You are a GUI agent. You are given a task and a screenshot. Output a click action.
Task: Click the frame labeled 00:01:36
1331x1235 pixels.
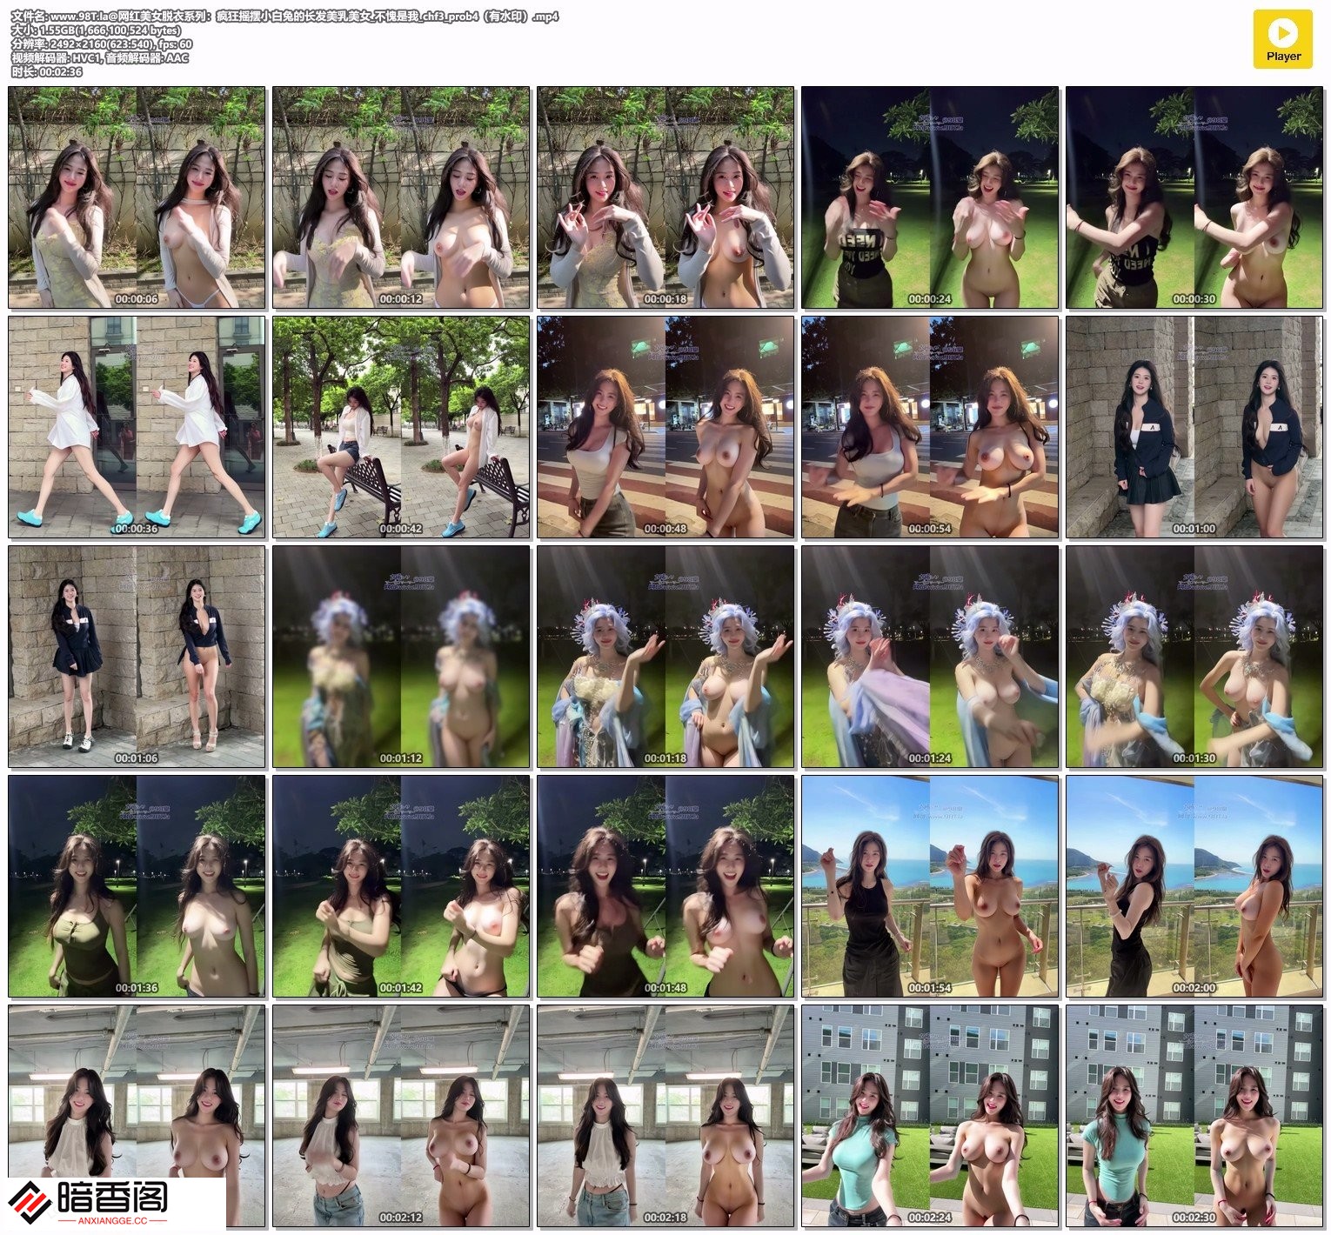tap(137, 886)
